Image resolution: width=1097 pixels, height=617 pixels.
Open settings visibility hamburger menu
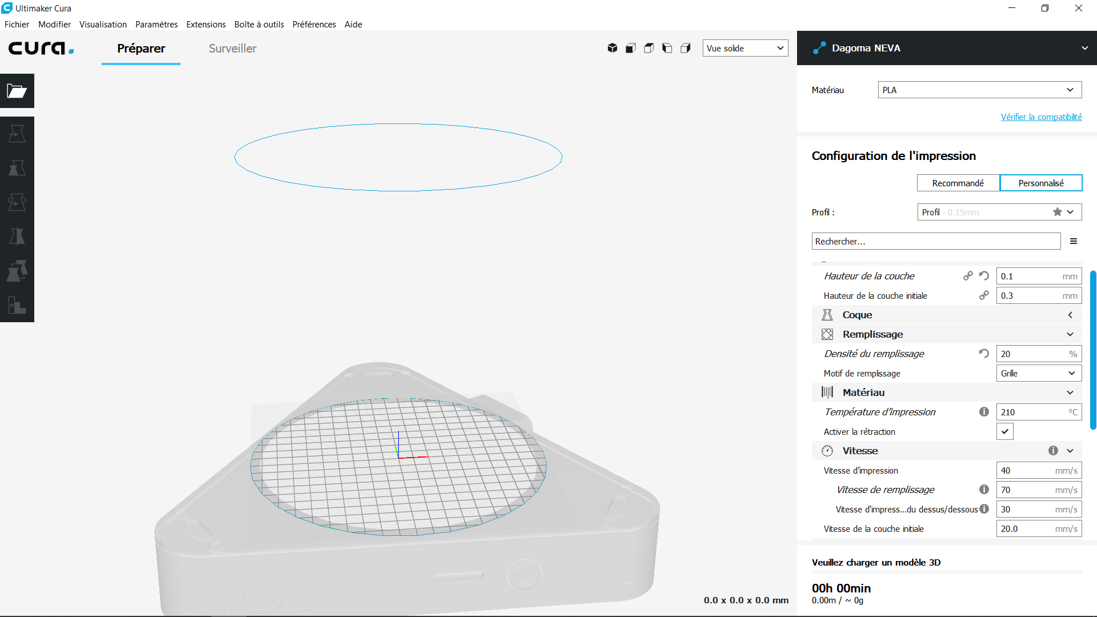pyautogui.click(x=1074, y=241)
